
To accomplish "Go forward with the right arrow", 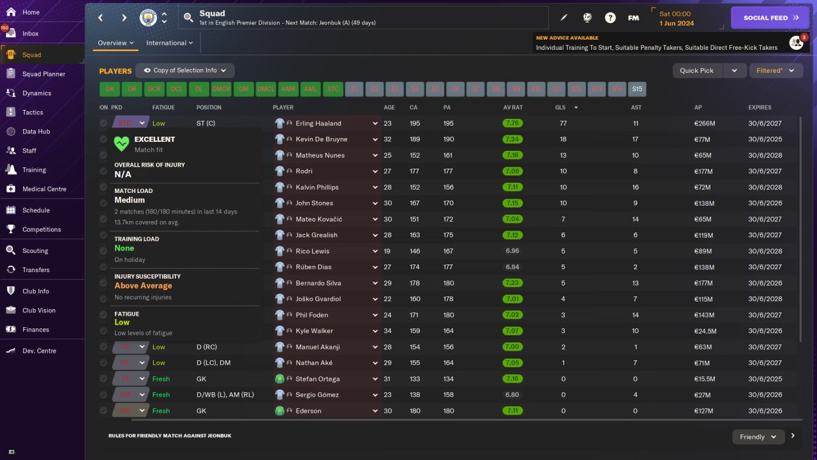I will (x=124, y=18).
